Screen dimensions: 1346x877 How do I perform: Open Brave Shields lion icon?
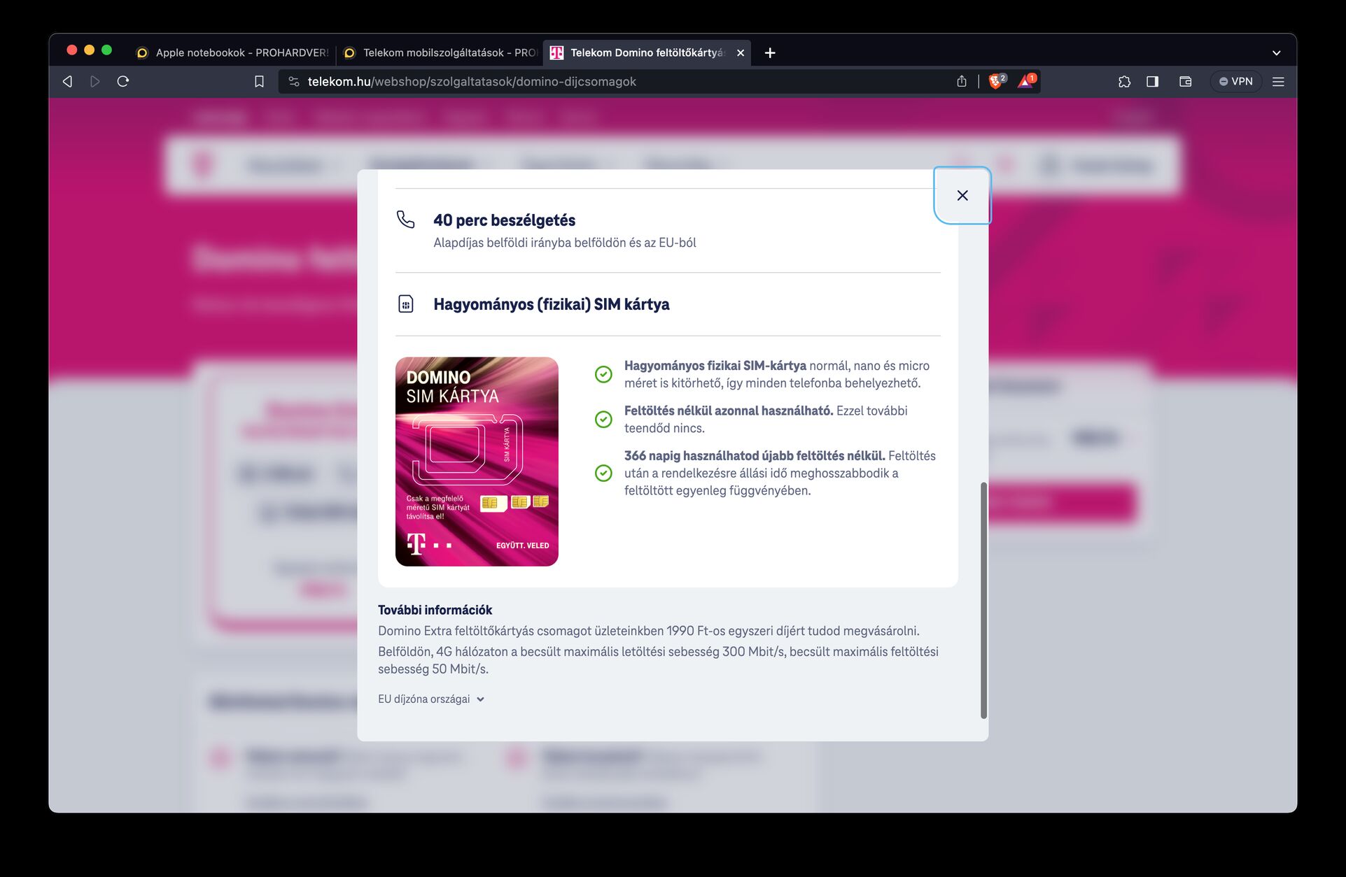coord(997,81)
